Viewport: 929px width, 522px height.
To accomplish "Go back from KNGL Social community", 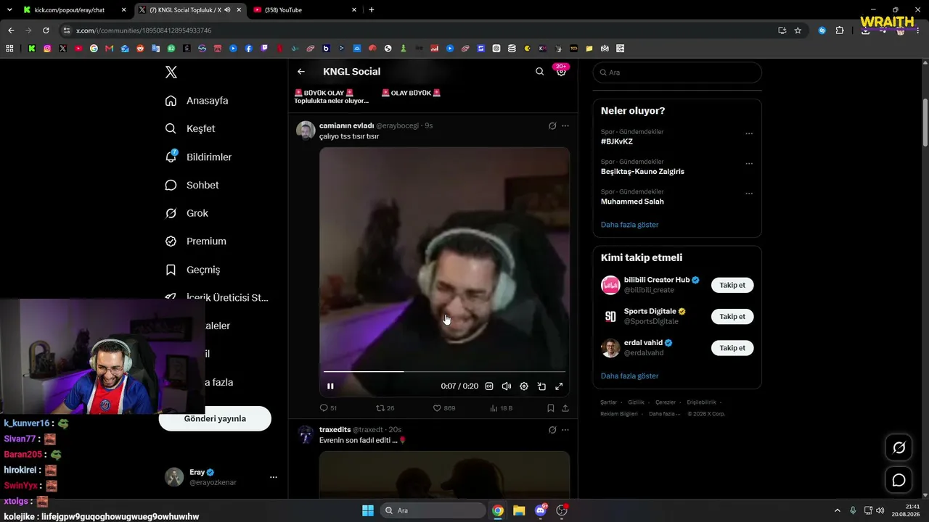I will (x=301, y=72).
